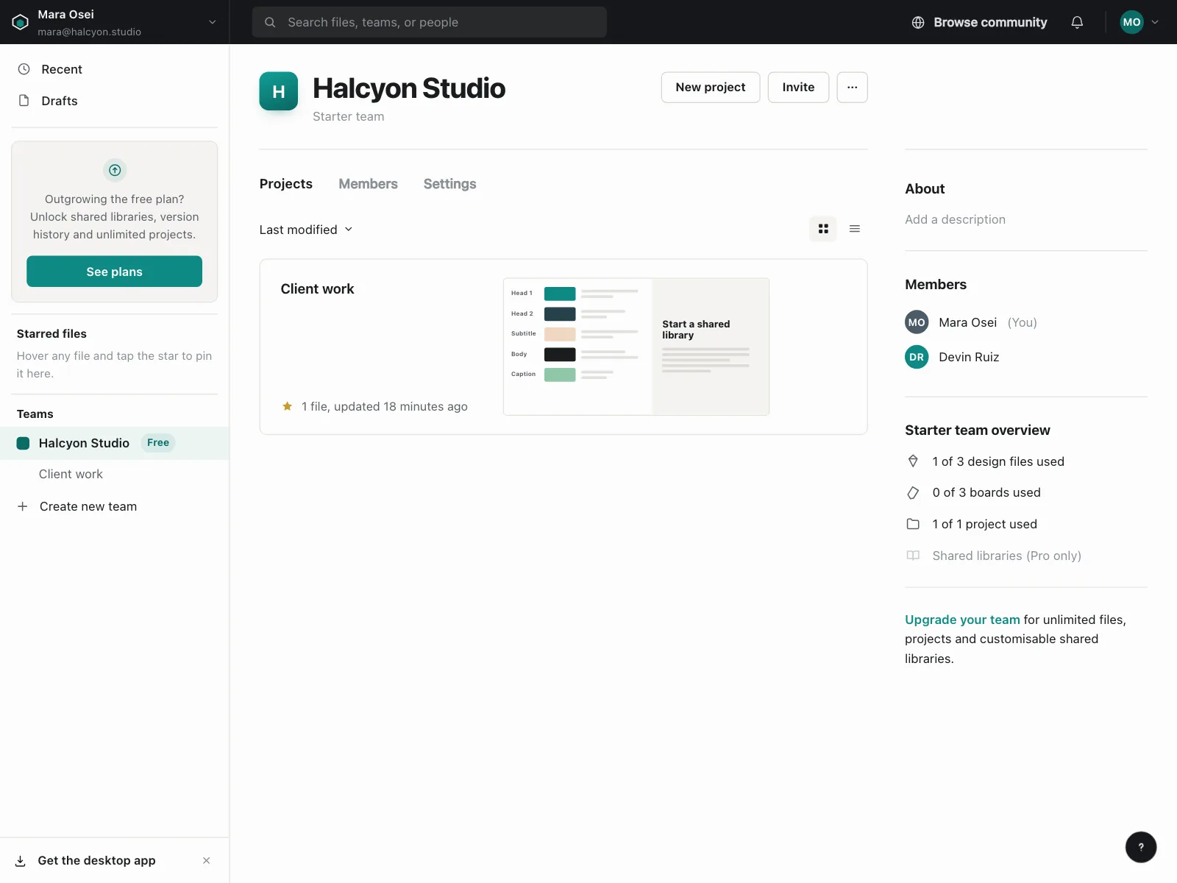Click the name Devin Ruiz in Members
The height and width of the screenshot is (883, 1177).
pos(969,357)
